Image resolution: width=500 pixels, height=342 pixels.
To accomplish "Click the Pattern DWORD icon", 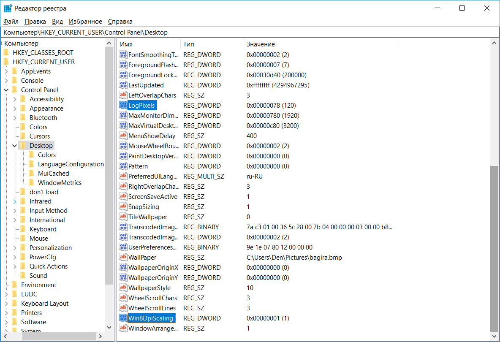I will click(x=123, y=166).
